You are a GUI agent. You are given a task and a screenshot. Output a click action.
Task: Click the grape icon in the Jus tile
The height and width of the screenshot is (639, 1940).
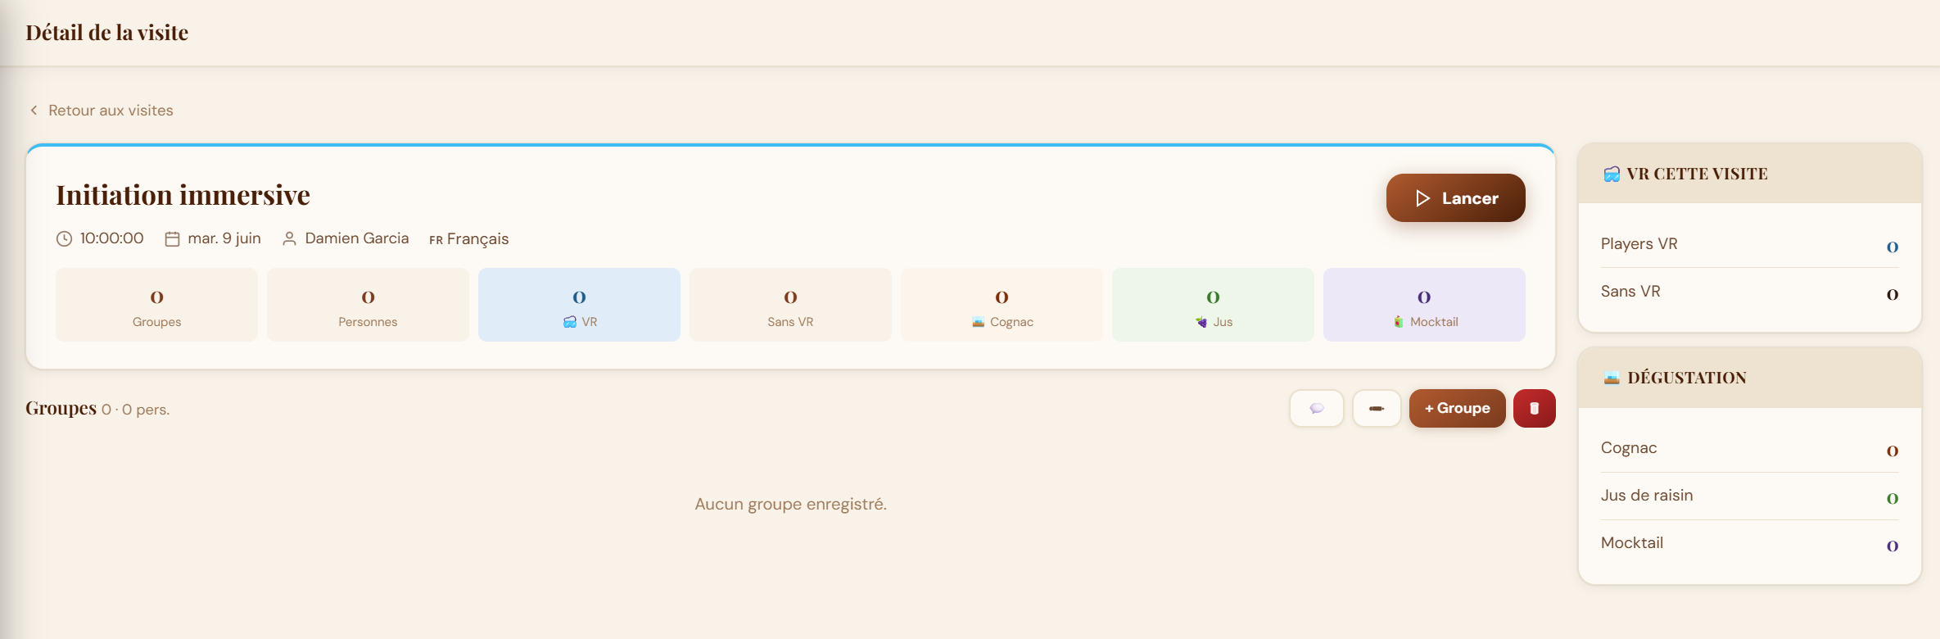(x=1201, y=322)
